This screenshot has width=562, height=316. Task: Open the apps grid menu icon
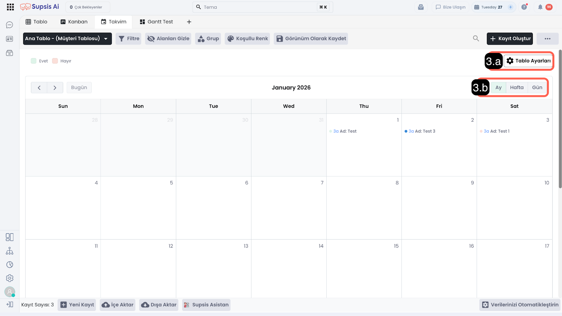10,7
